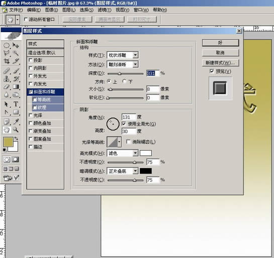Viewport: 274px width, 258px height.
Task: Select the Blur tool
Action: pyautogui.click(x=7, y=94)
